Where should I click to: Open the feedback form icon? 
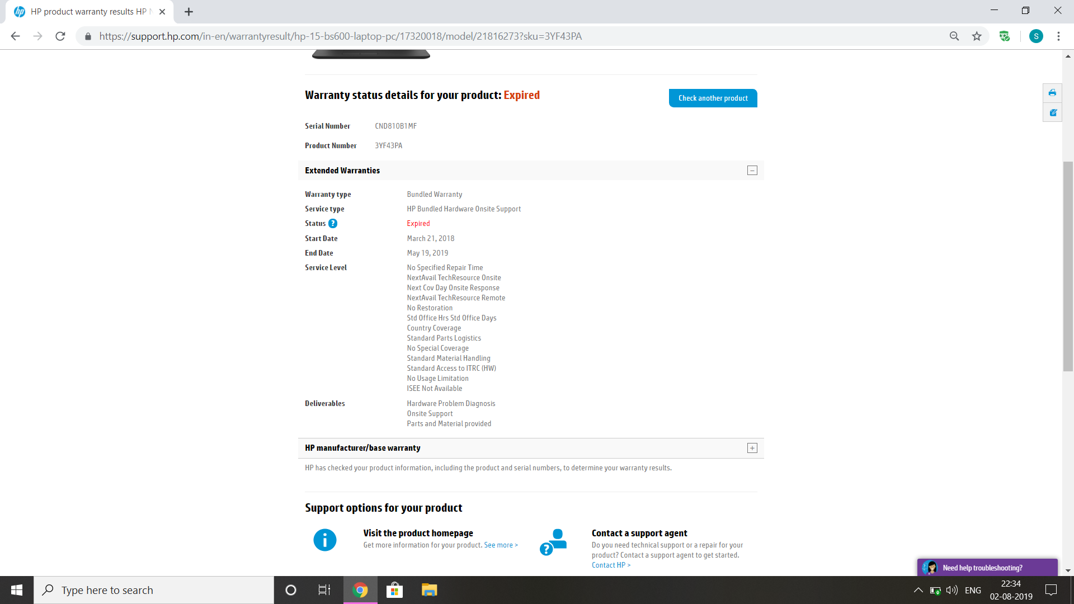tap(1052, 112)
